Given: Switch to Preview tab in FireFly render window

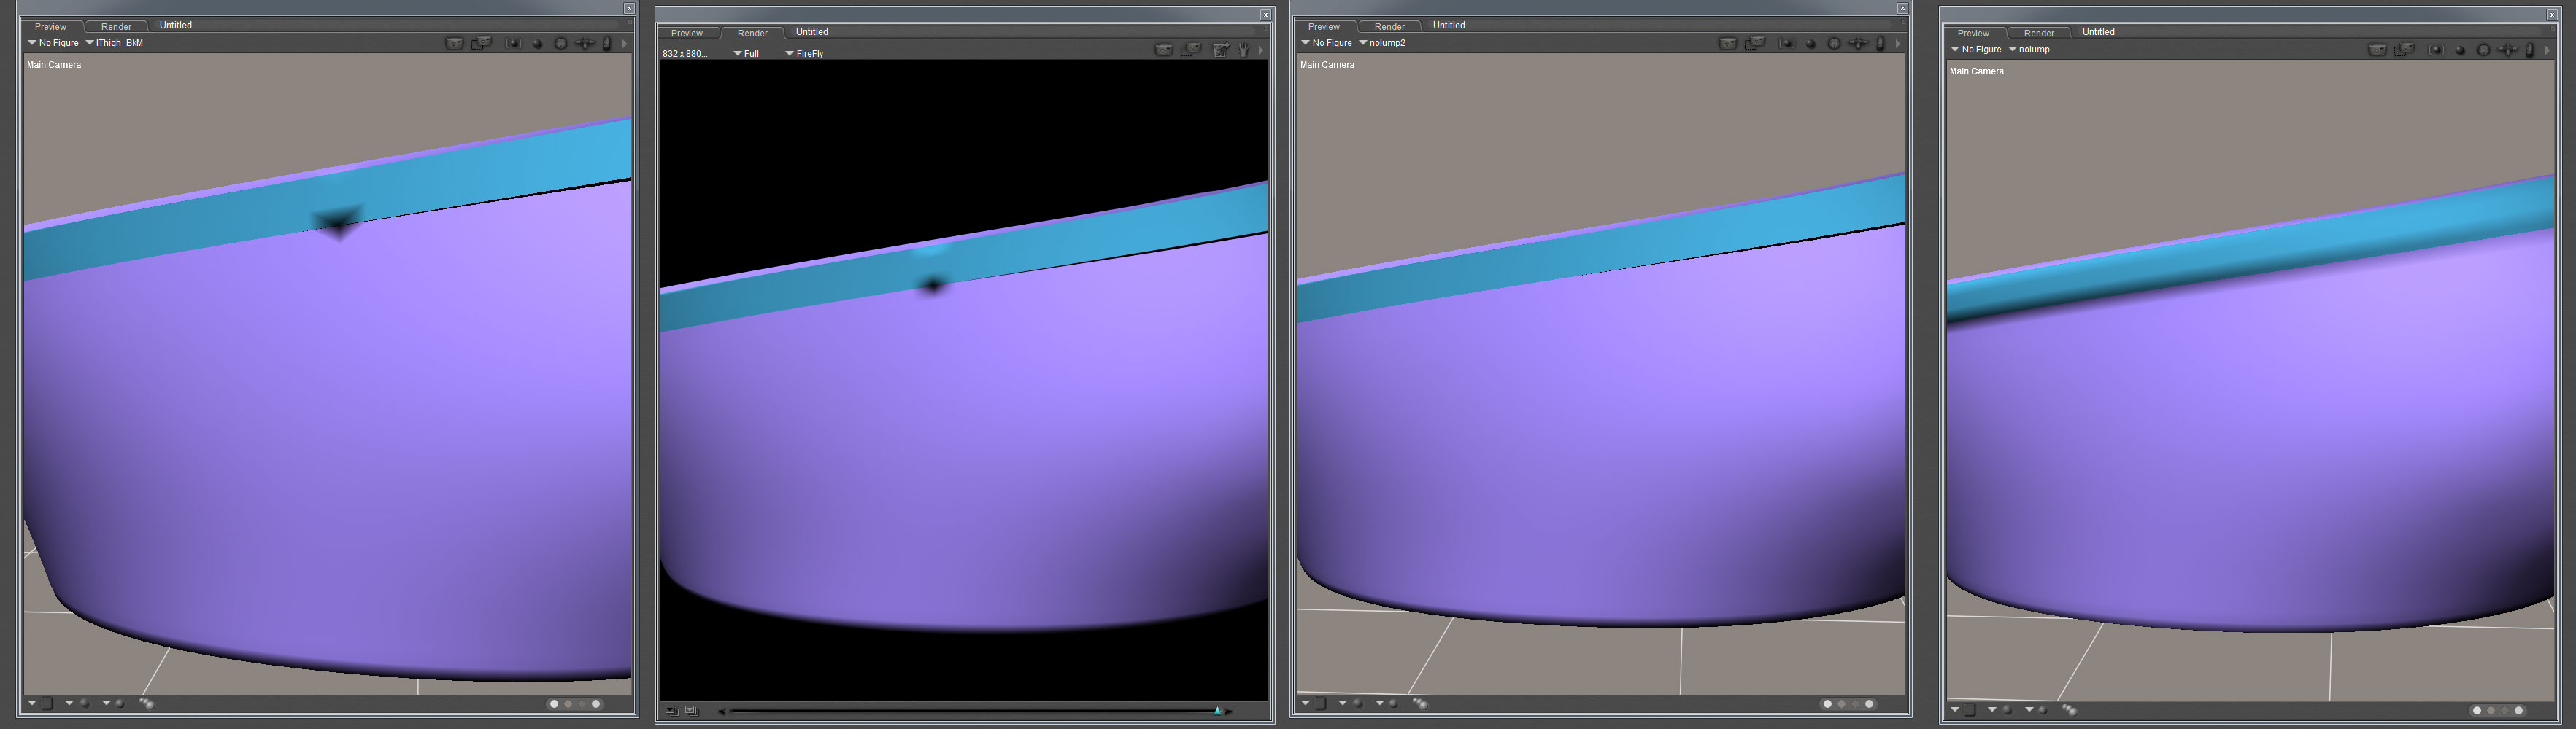Looking at the screenshot, I should click(x=686, y=33).
